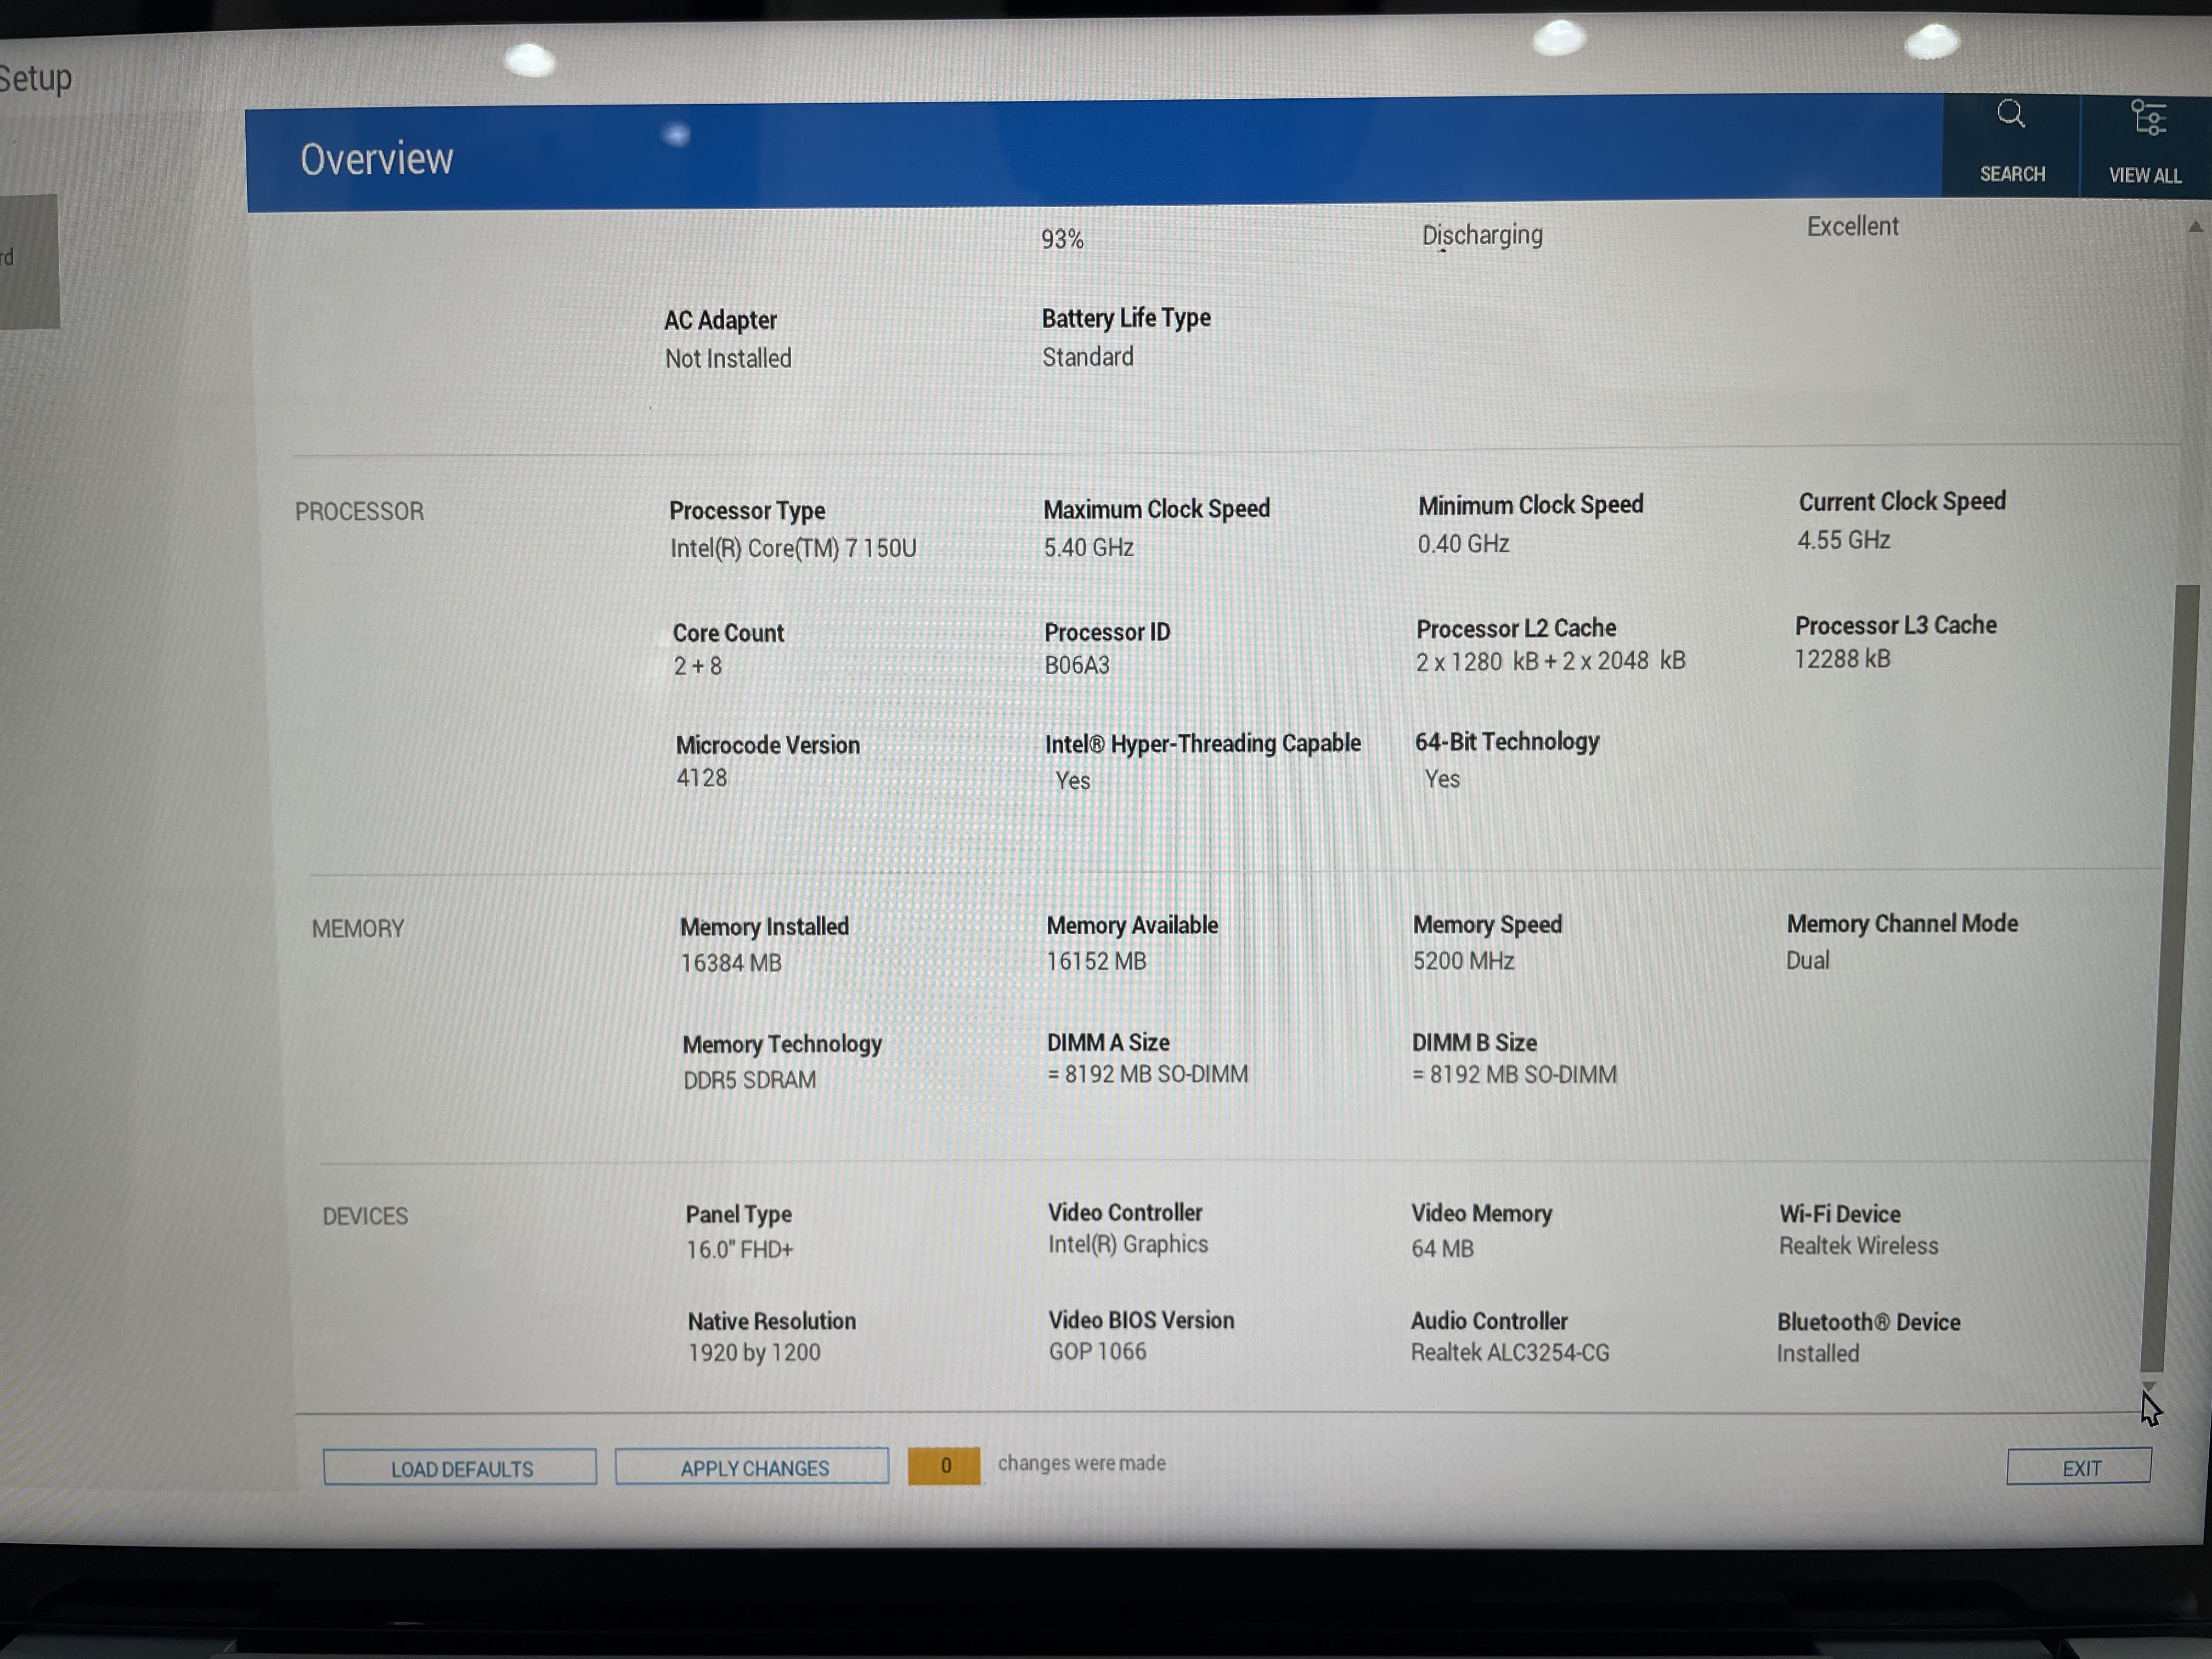Select the "Not Installed" AC adapter value
Image resolution: width=2212 pixels, height=1659 pixels.
(x=728, y=358)
